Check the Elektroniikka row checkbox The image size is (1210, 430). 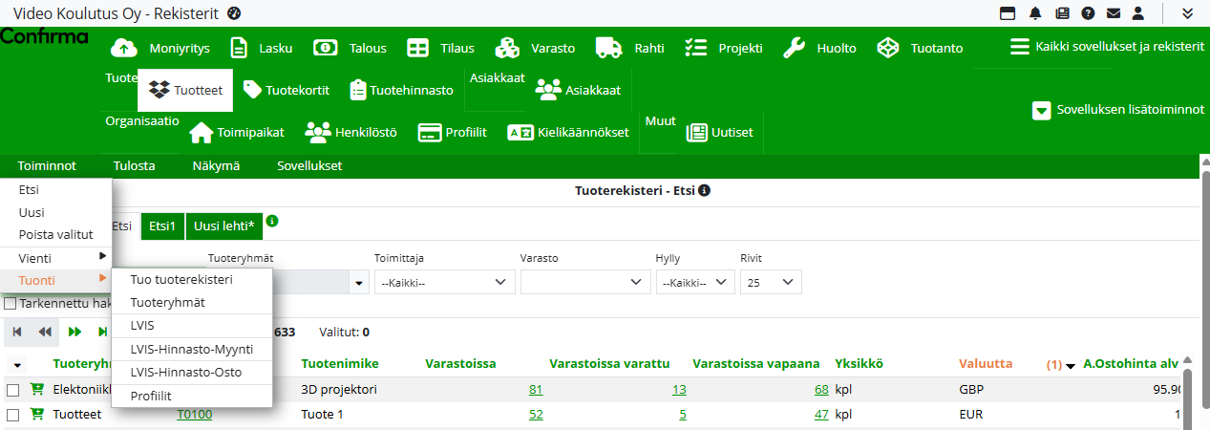click(13, 390)
